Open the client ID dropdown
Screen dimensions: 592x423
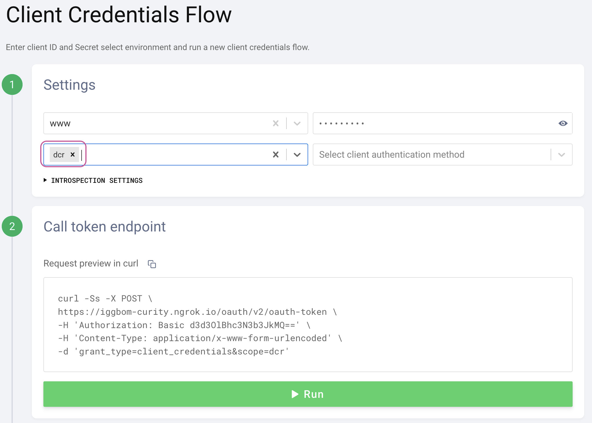click(297, 123)
